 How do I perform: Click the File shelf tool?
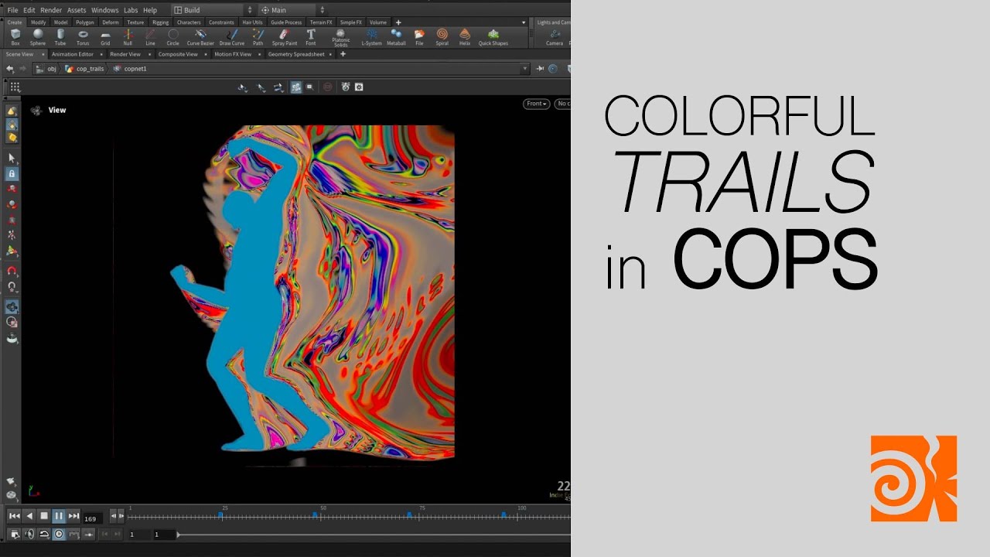[x=419, y=37]
